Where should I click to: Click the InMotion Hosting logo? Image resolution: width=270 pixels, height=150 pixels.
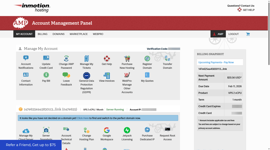[x=32, y=8]
